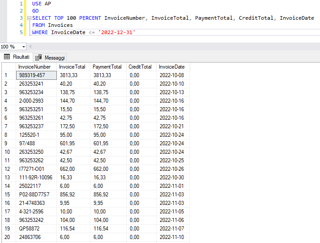Select invoice number 97/488
Viewport: 320px width, 243px height.
[36, 143]
